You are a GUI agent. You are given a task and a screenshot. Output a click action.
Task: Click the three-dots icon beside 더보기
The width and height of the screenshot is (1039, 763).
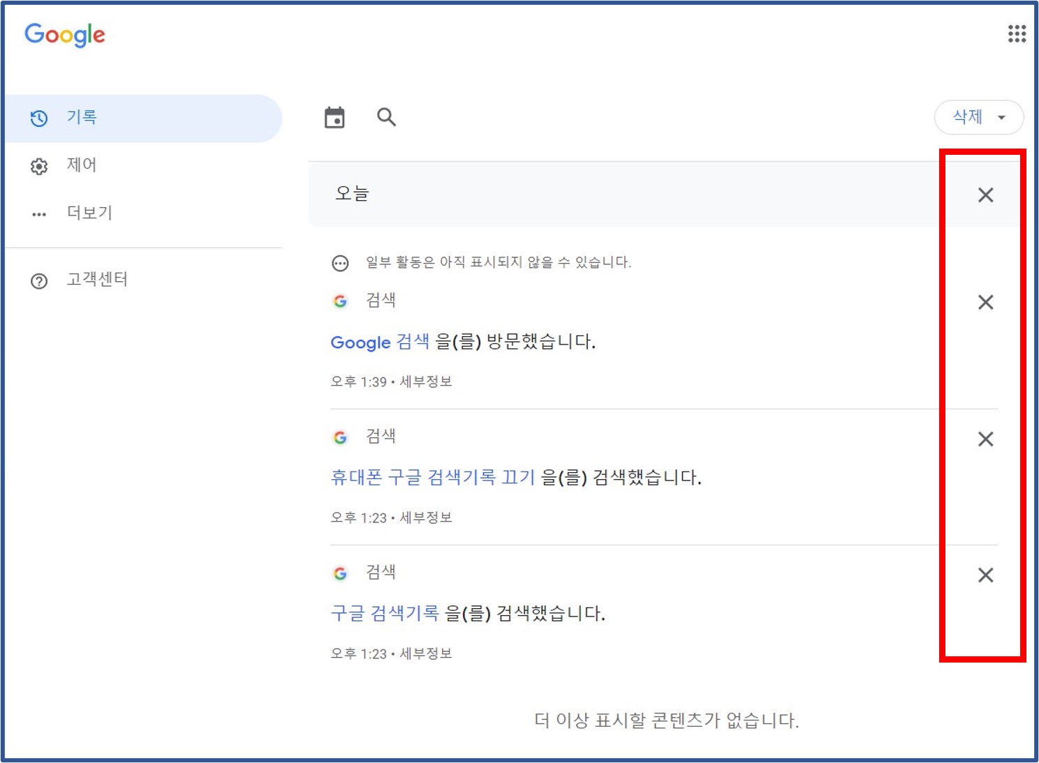(x=39, y=214)
